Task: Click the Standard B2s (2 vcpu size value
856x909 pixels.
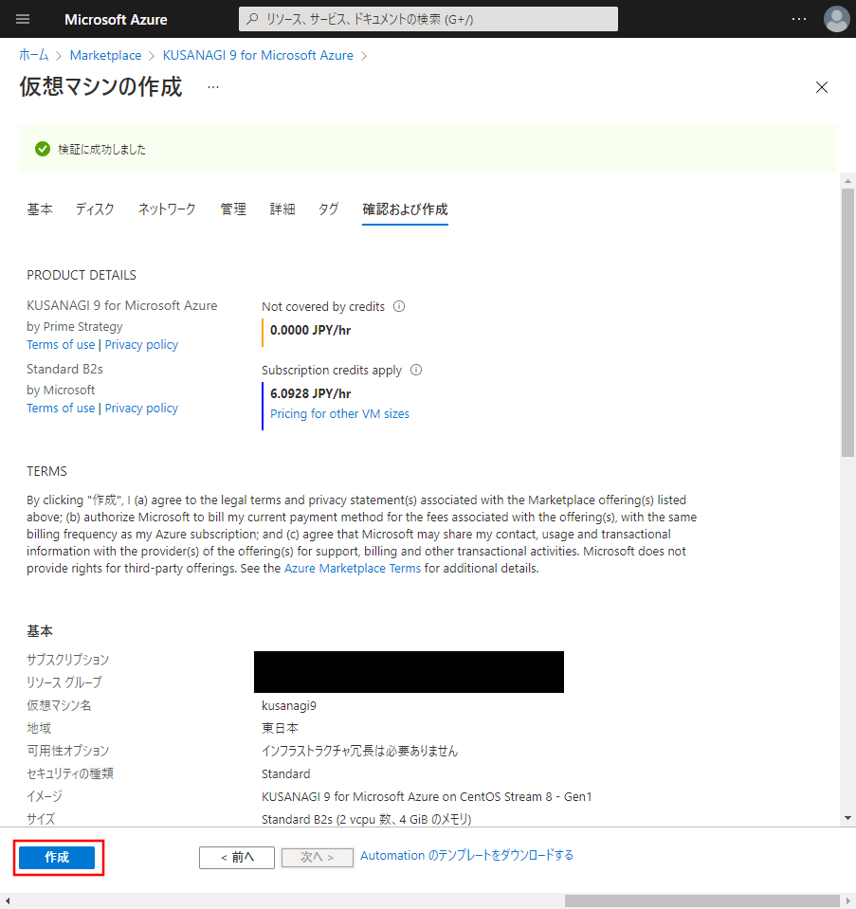Action: [x=366, y=819]
